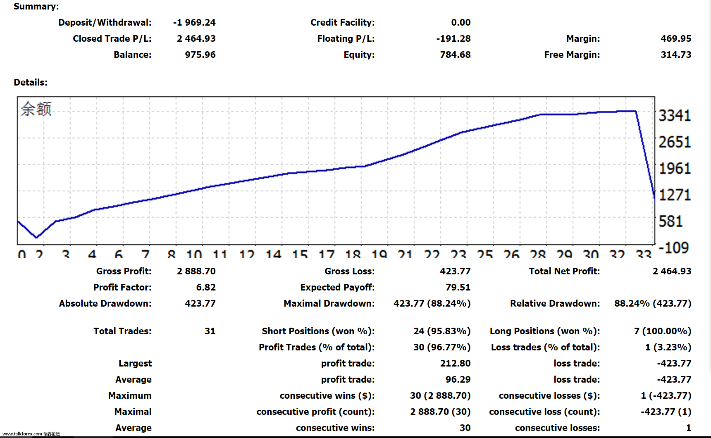Click the Summary heading
The image size is (711, 438).
coord(36,7)
